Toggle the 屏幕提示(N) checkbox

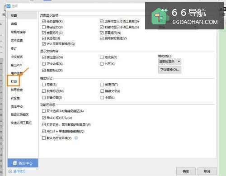pos(102,33)
